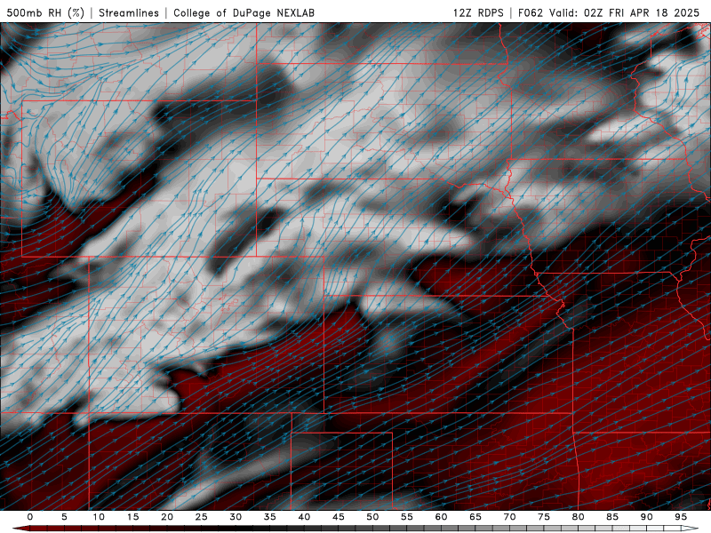Click the colorbar label "25"
The image size is (711, 533).
[x=202, y=517]
